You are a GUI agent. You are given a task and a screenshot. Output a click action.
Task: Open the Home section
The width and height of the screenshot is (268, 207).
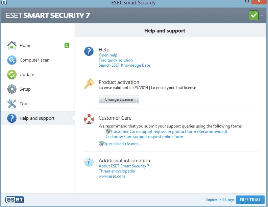[38, 46]
